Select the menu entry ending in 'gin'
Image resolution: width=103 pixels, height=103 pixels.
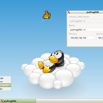5,89
